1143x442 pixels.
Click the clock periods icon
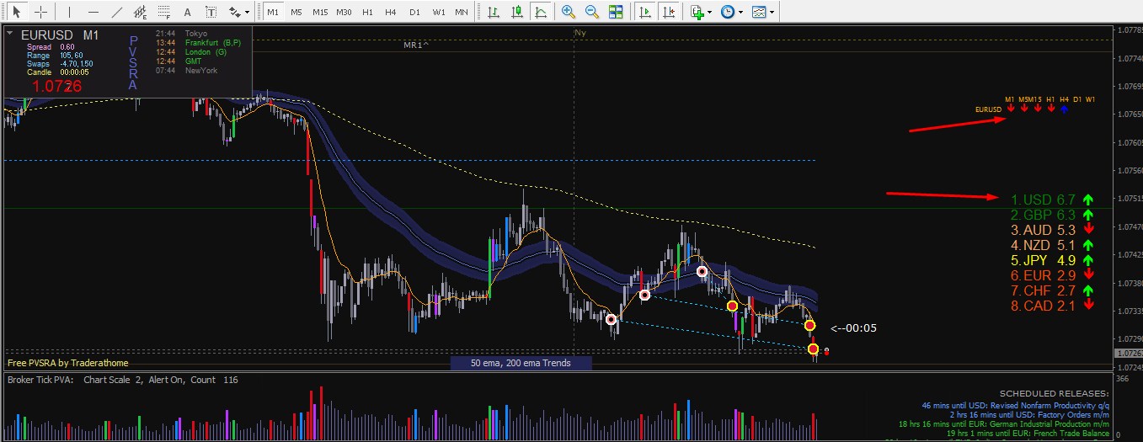[728, 13]
